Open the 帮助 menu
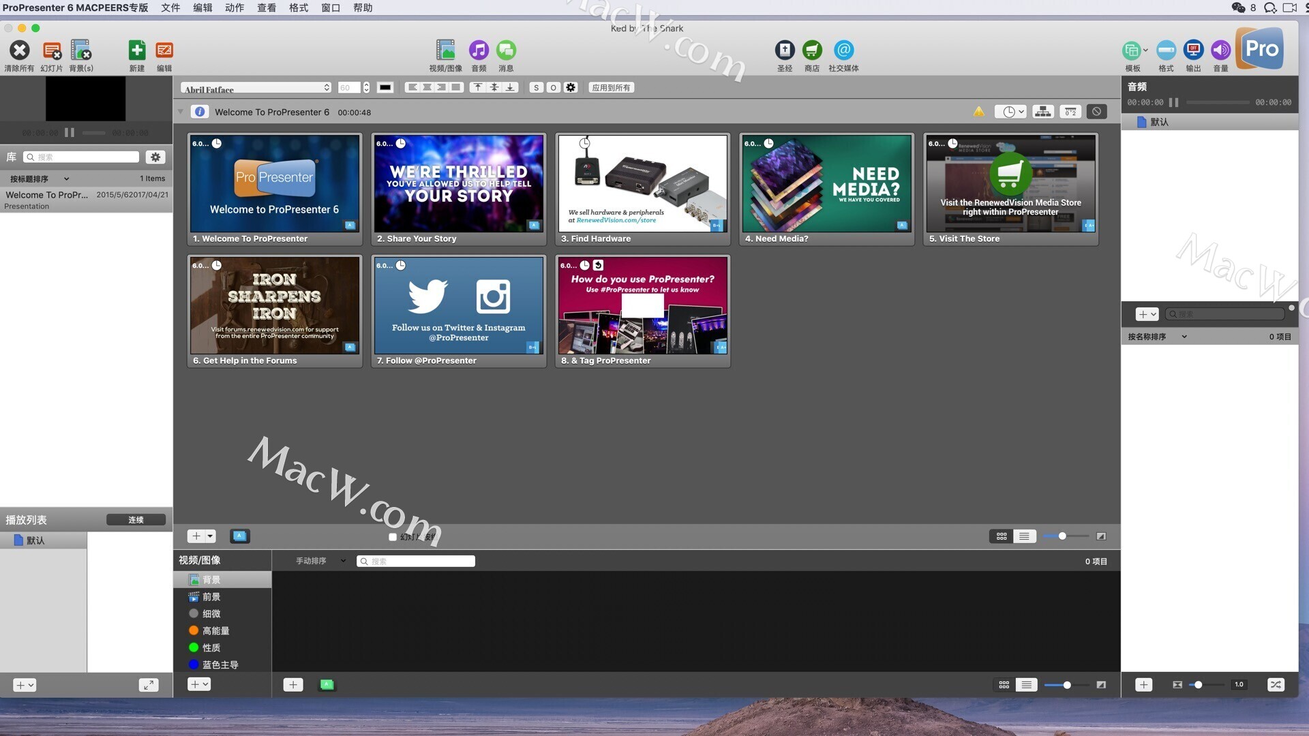Viewport: 1309px width, 736px height. point(363,7)
